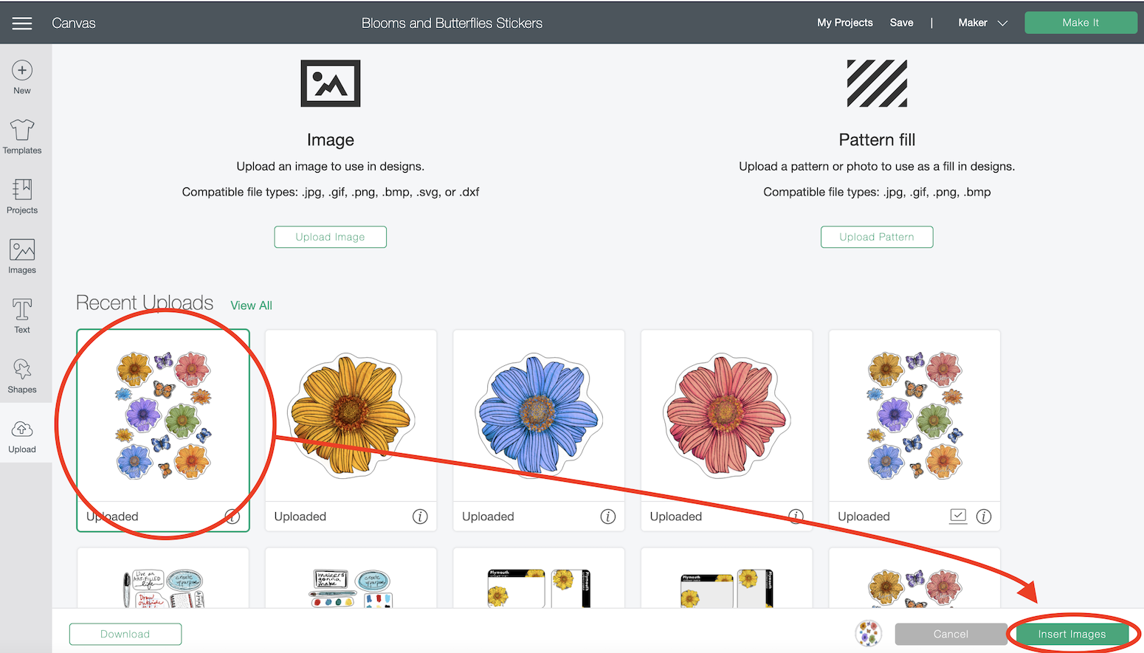This screenshot has width=1144, height=653.
Task: Click the Insert Images button
Action: [1072, 634]
